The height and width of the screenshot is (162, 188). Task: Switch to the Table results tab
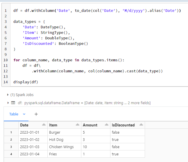click(14, 114)
